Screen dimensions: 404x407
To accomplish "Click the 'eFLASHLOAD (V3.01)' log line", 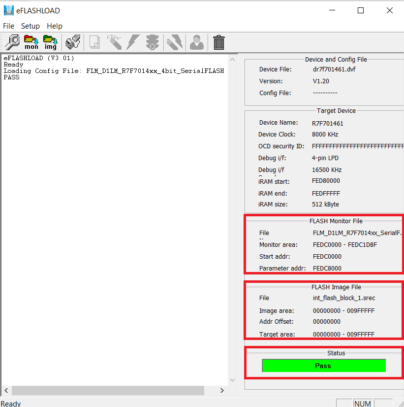I will pyautogui.click(x=39, y=58).
